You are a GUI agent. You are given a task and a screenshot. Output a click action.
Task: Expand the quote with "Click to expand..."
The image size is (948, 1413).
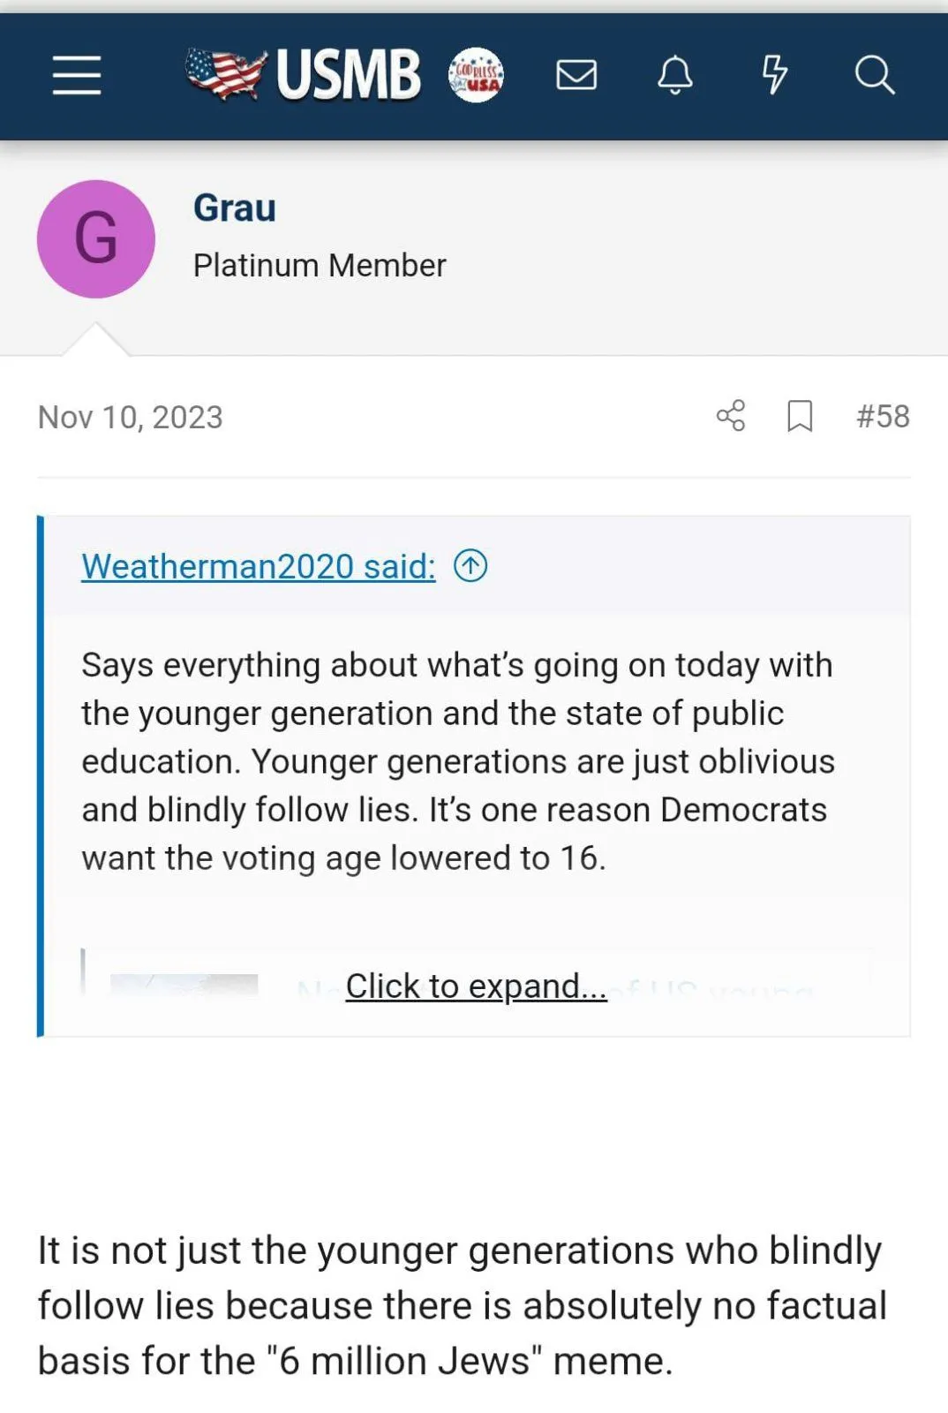click(476, 986)
